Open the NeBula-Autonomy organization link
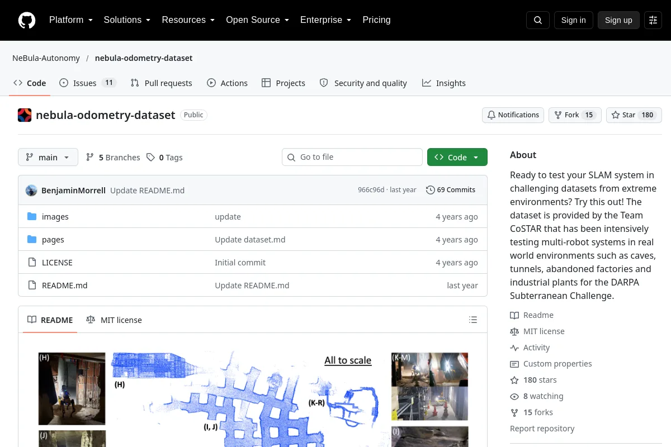This screenshot has height=447, width=671. point(46,58)
